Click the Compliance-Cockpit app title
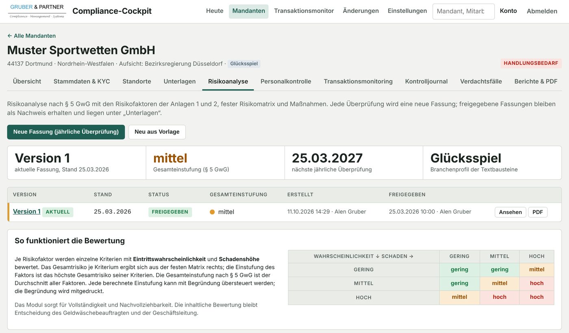The height and width of the screenshot is (333, 569). coord(112,11)
